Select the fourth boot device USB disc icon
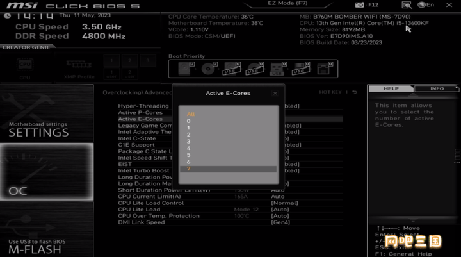 255,69
